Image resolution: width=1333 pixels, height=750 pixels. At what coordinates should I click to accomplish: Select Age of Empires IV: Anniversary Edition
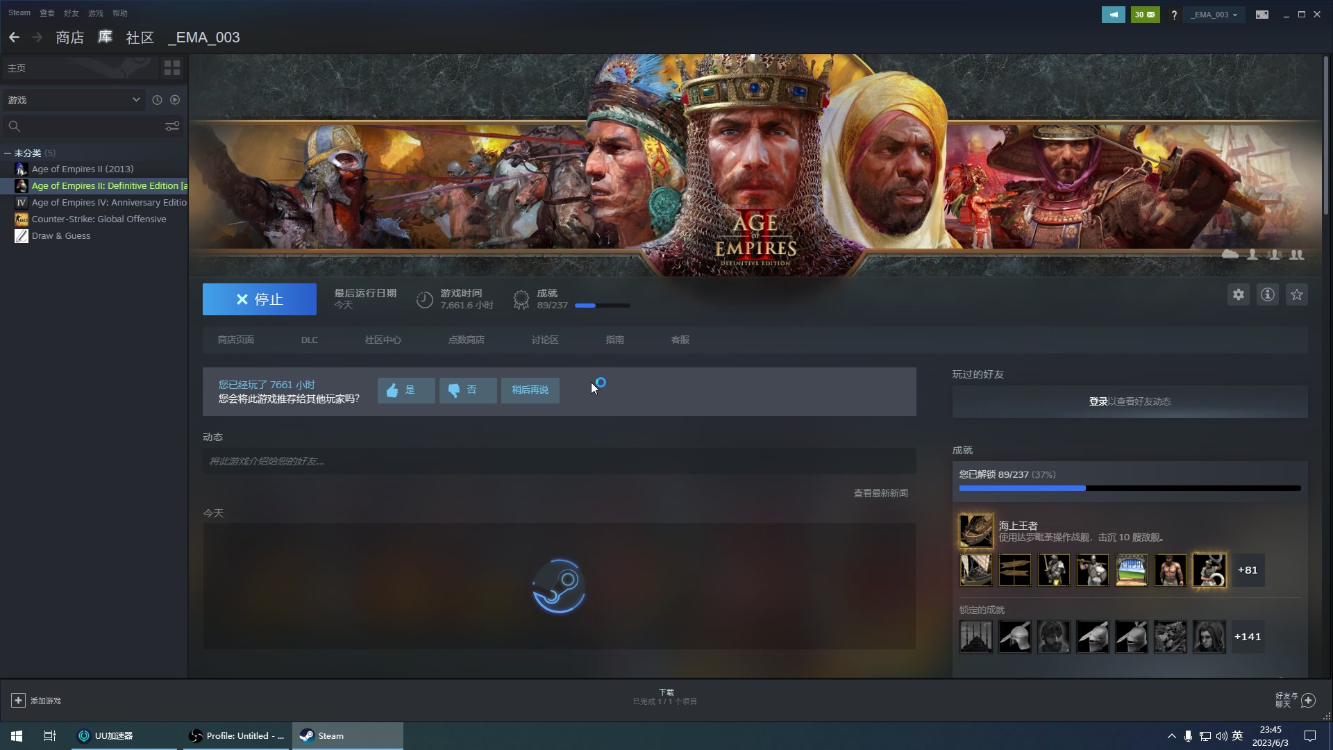point(109,202)
